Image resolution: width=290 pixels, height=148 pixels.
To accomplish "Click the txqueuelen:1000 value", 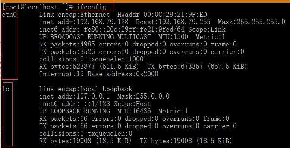I will click(116, 59).
